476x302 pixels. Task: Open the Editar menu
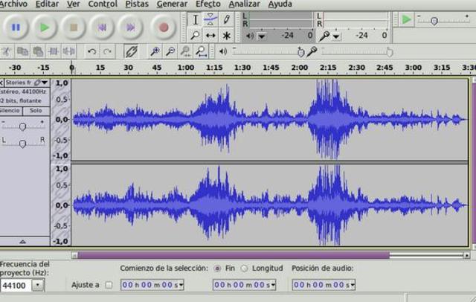[47, 4]
